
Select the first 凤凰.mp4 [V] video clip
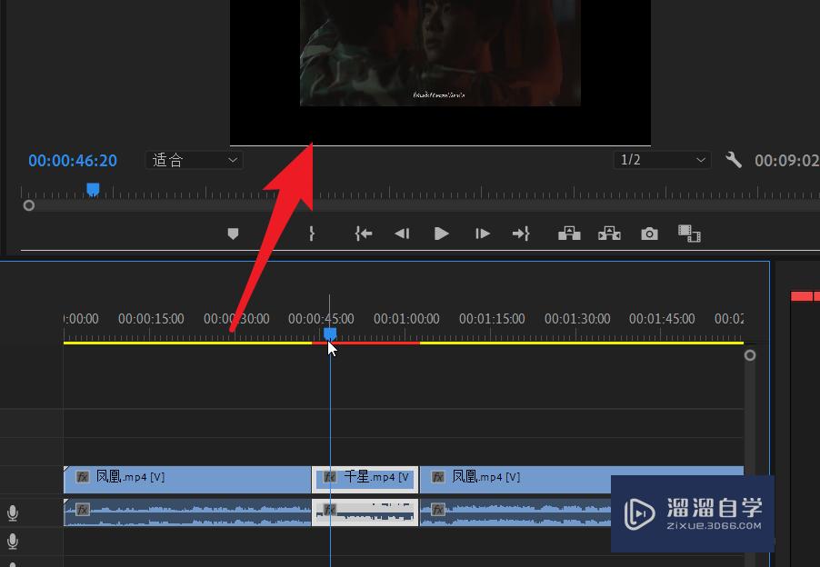(x=187, y=479)
